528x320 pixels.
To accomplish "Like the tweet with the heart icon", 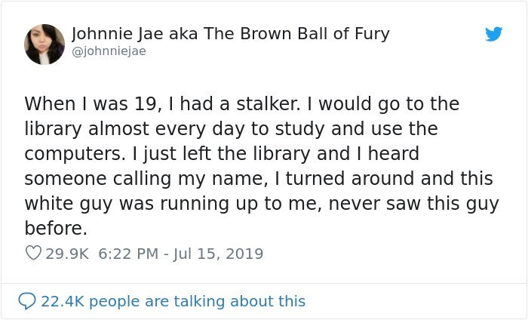I will 32,254.
